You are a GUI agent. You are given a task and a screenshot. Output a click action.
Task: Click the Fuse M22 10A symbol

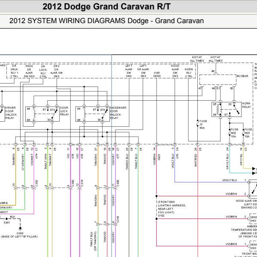(230, 133)
